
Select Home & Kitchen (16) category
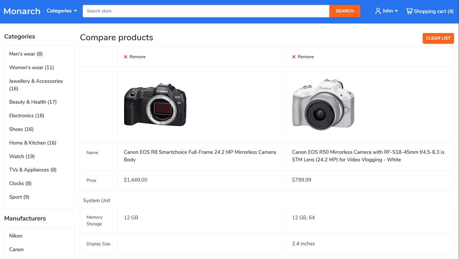point(33,143)
